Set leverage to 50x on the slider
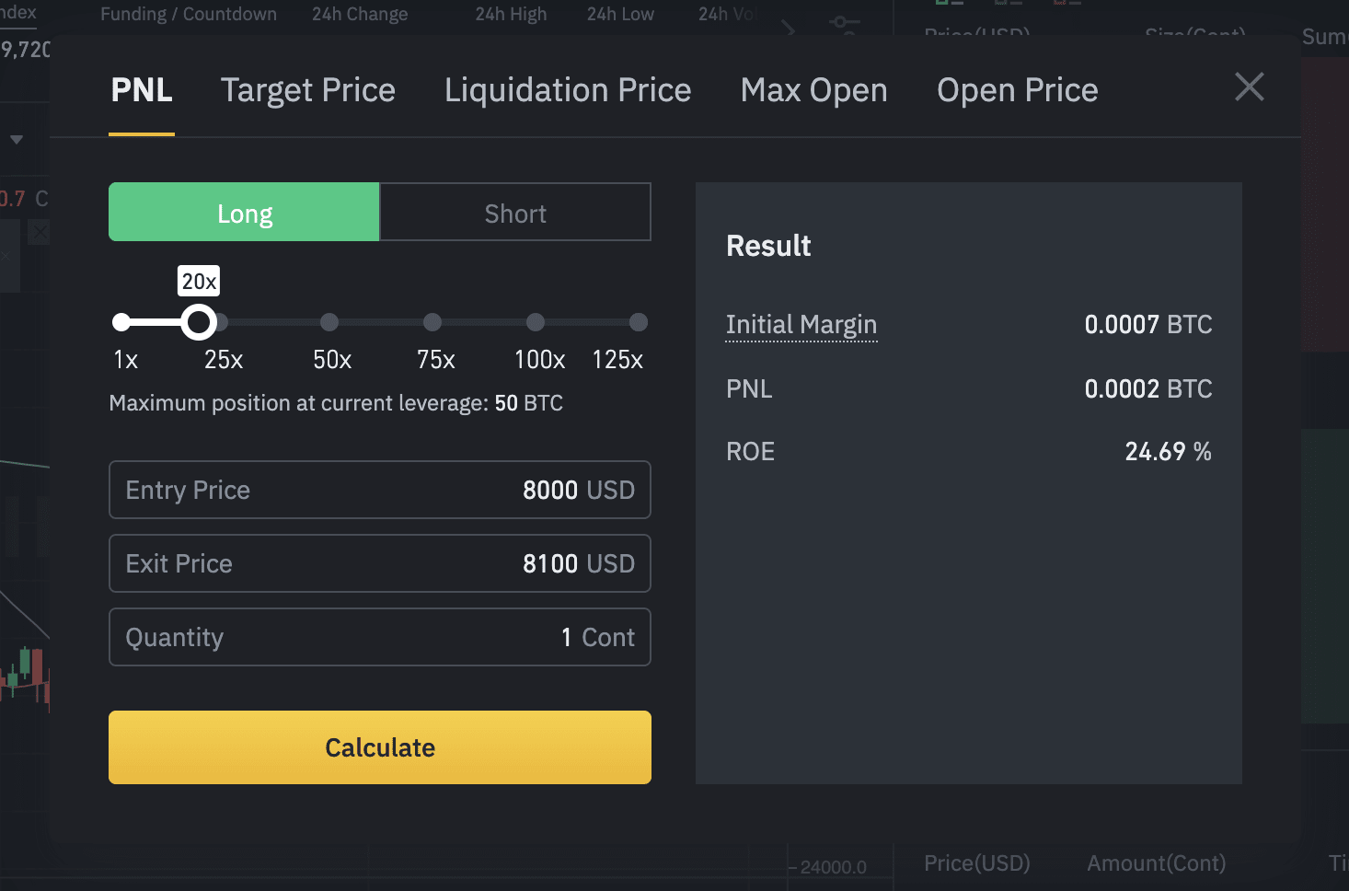 click(x=329, y=322)
